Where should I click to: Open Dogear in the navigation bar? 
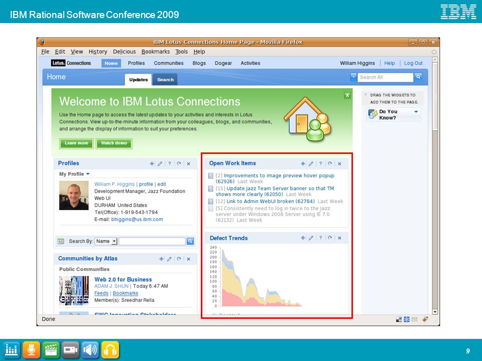[x=223, y=63]
